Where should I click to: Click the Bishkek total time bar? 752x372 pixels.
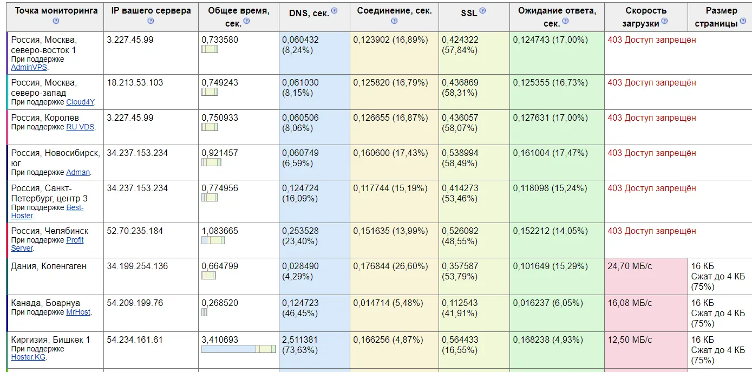[x=238, y=349]
